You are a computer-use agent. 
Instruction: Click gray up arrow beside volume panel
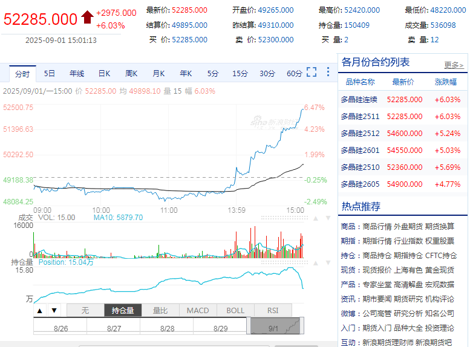pyautogui.click(x=316, y=218)
